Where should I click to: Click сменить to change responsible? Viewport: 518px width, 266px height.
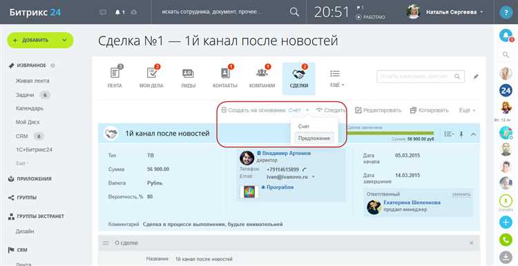coord(461,194)
